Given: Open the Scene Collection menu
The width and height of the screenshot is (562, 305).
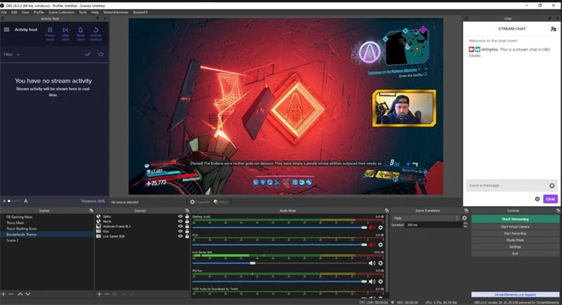Looking at the screenshot, I should [61, 12].
